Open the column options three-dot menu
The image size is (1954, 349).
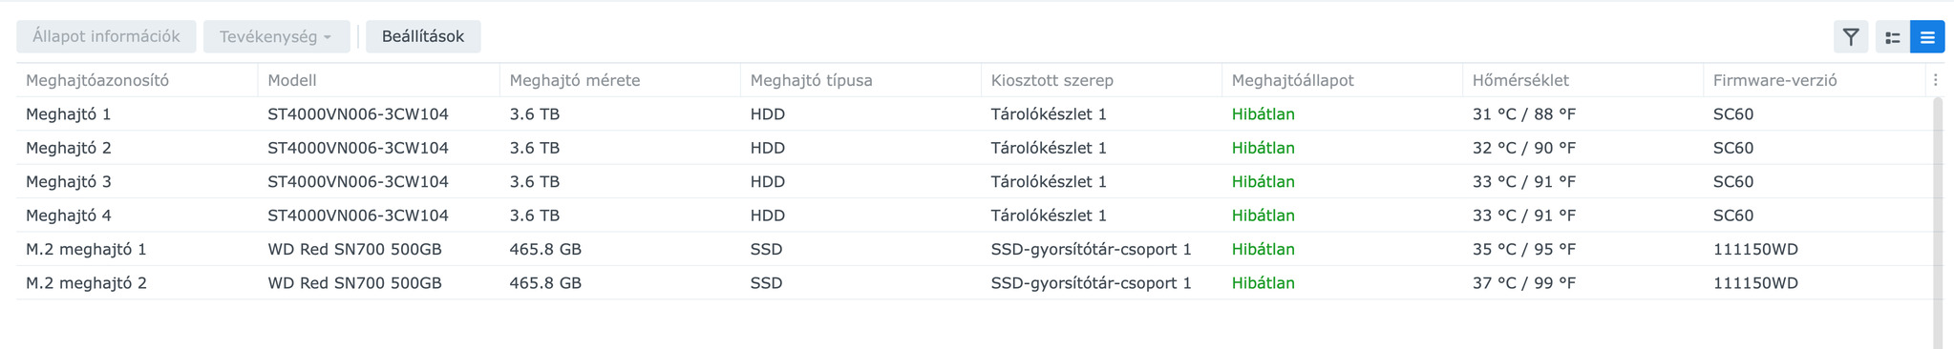(x=1935, y=80)
